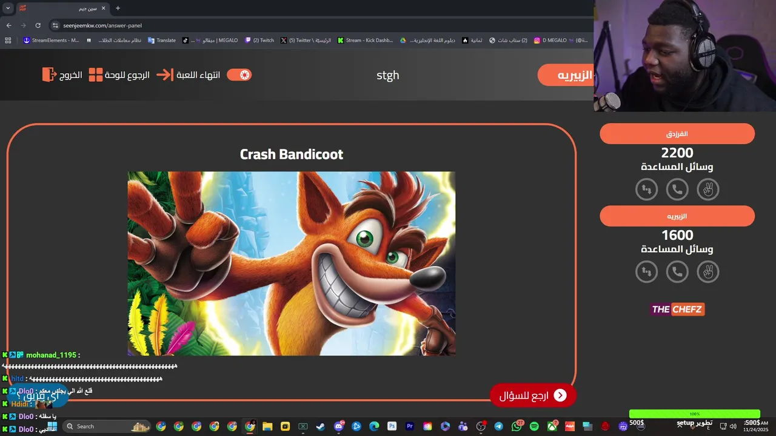The width and height of the screenshot is (776, 436).
Task: Open the volume control in system tray
Action: pyautogui.click(x=733, y=426)
